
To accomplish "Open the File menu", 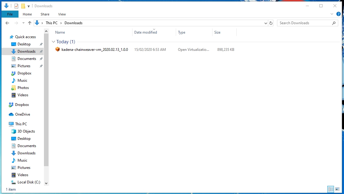I will point(10,14).
